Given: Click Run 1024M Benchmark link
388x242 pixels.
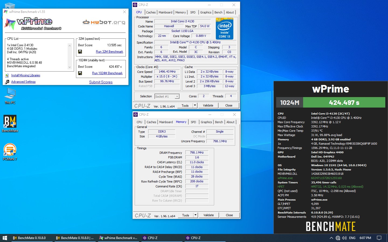Looking at the screenshot, I should (107, 73).
